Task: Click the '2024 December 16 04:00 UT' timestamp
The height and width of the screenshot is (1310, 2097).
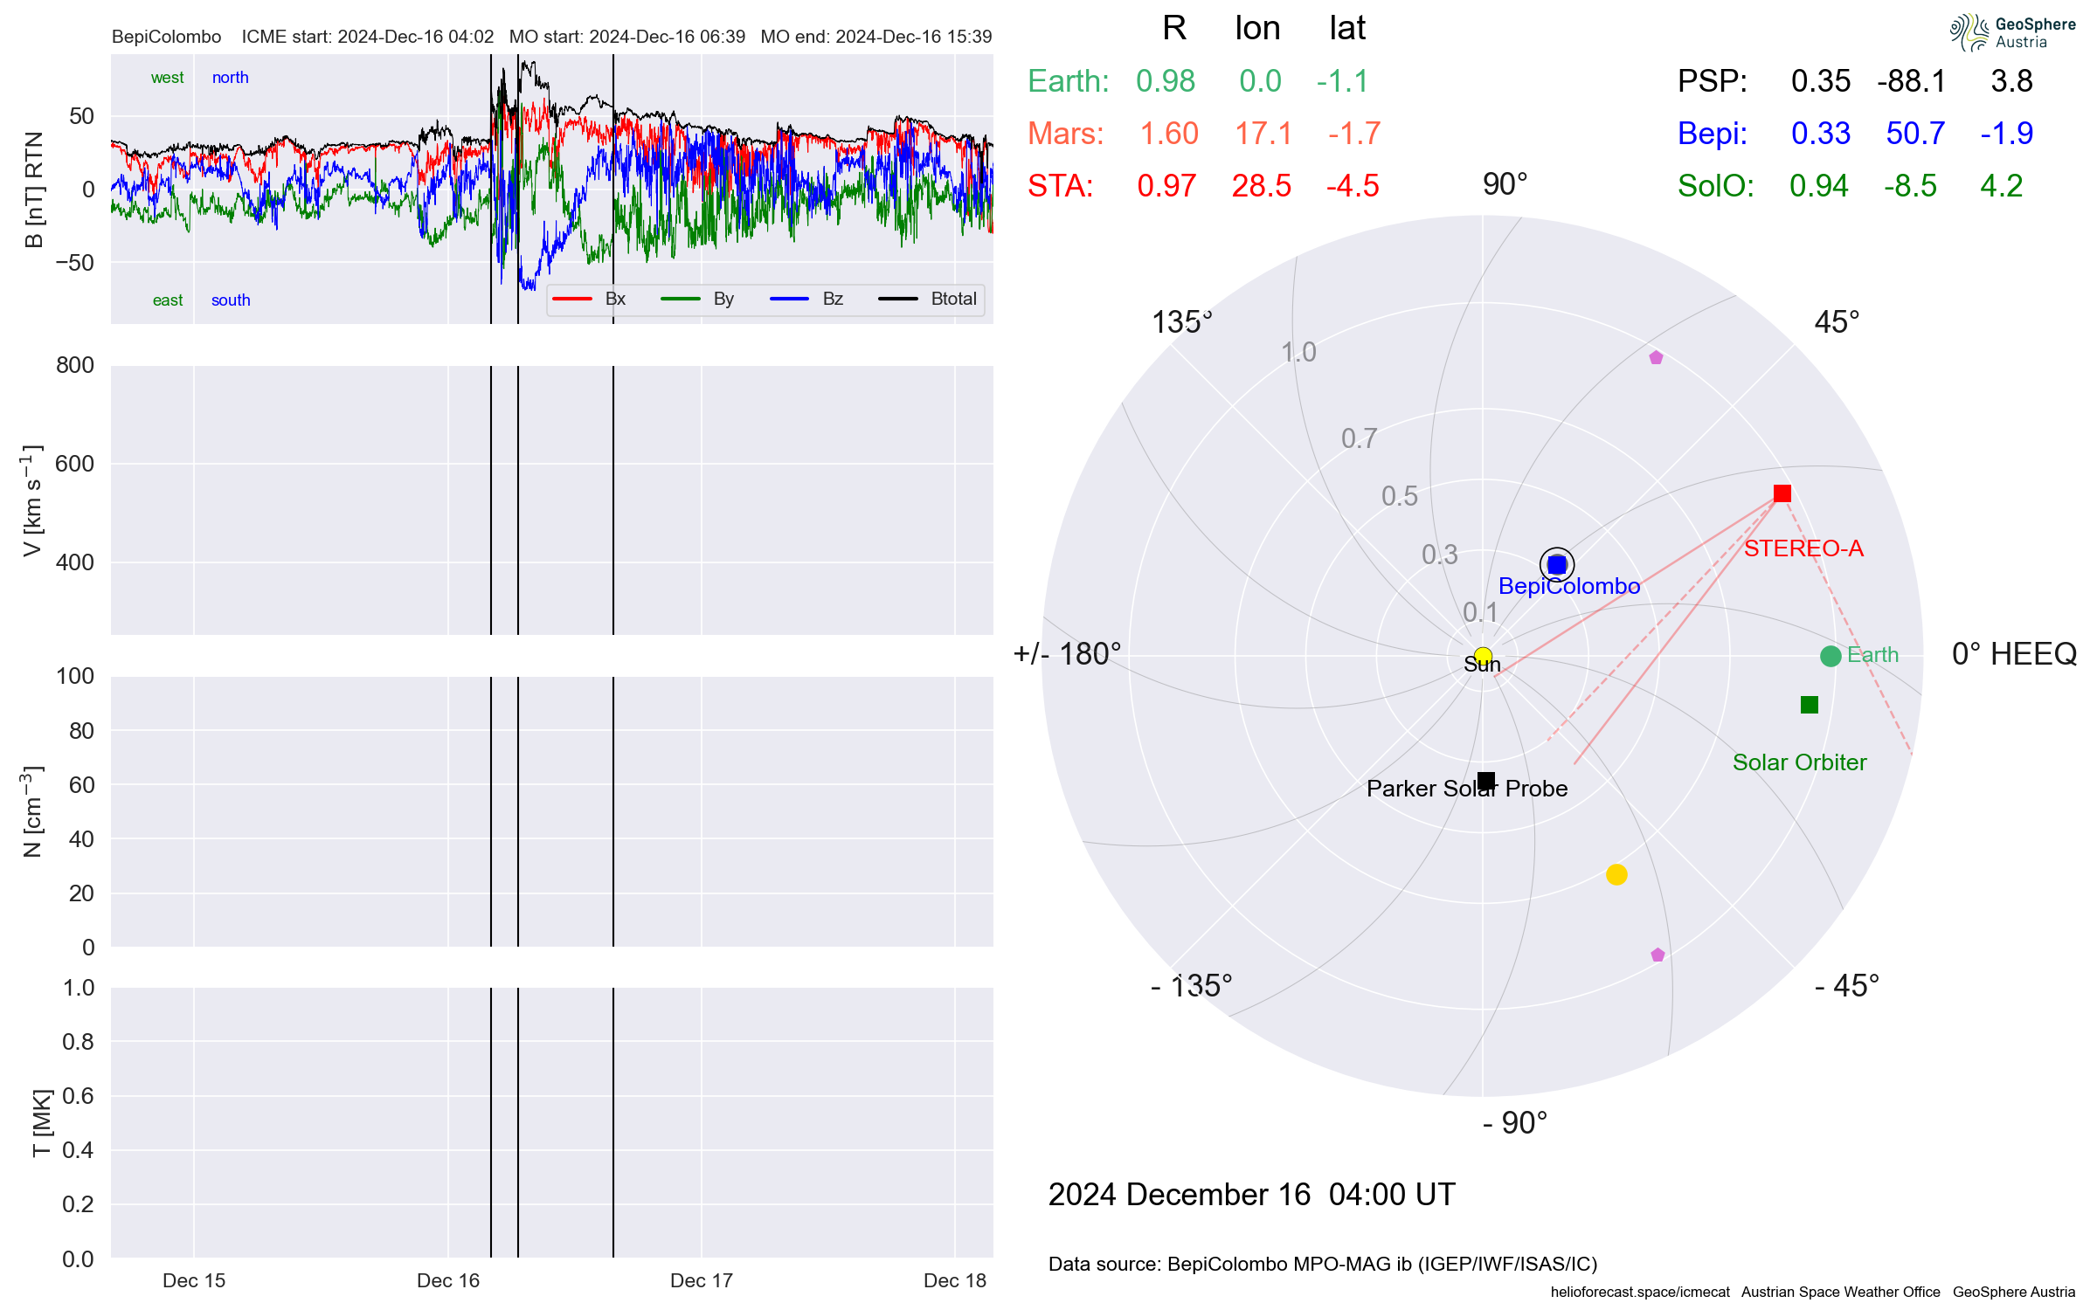Action: [x=1251, y=1195]
